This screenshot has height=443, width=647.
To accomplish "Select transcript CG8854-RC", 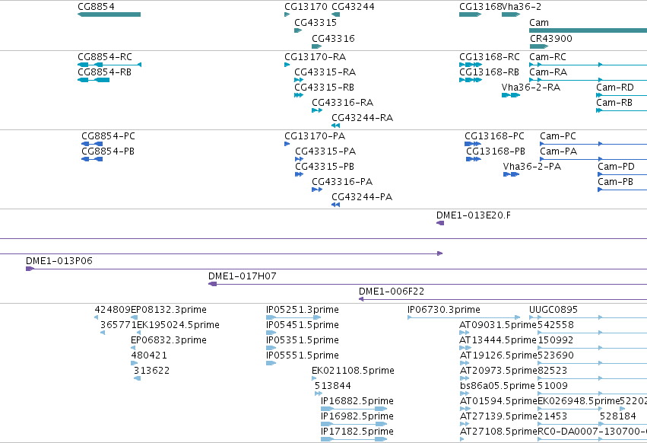I will tap(105, 56).
